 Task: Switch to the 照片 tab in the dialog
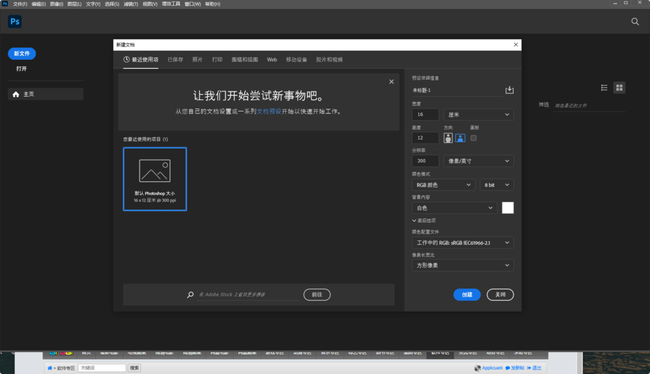[x=198, y=59]
